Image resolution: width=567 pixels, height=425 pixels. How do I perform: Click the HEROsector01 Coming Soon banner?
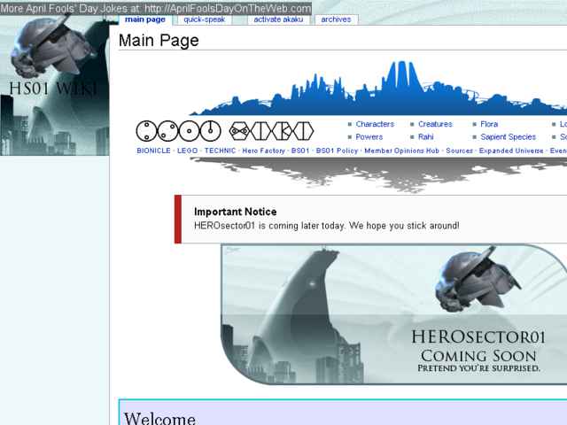click(393, 314)
